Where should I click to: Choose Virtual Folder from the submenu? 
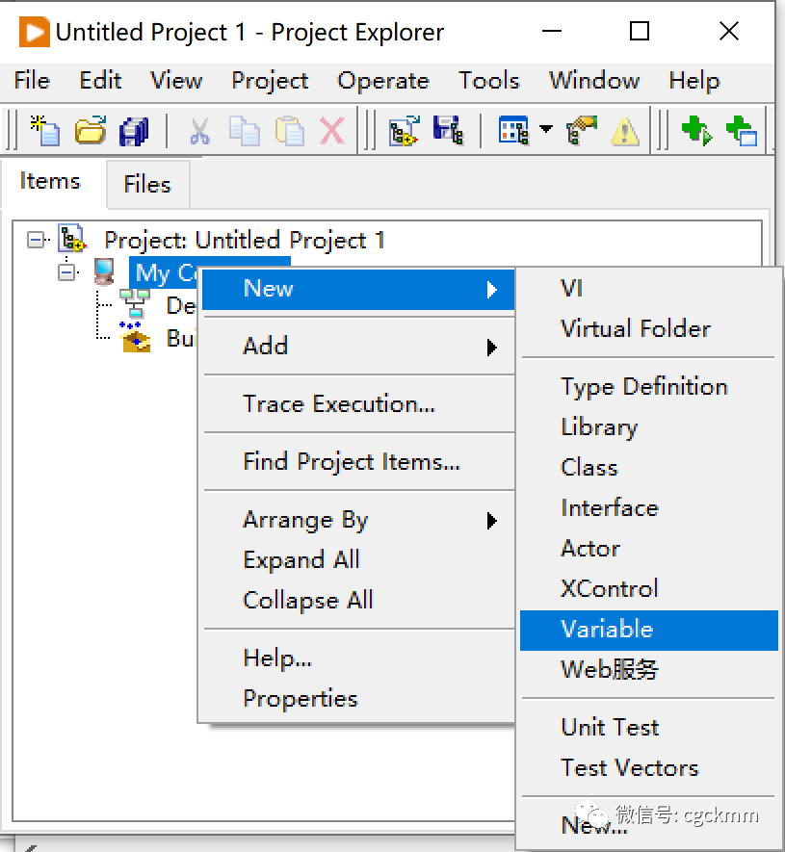click(x=636, y=328)
